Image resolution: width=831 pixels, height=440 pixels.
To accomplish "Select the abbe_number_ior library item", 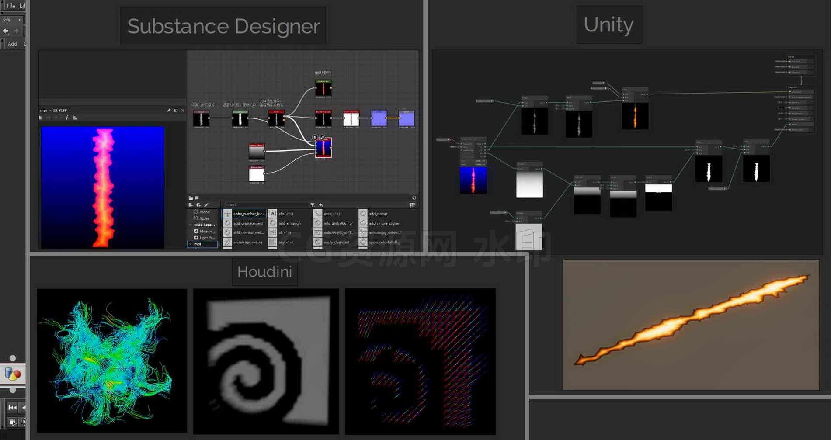I will (x=244, y=214).
